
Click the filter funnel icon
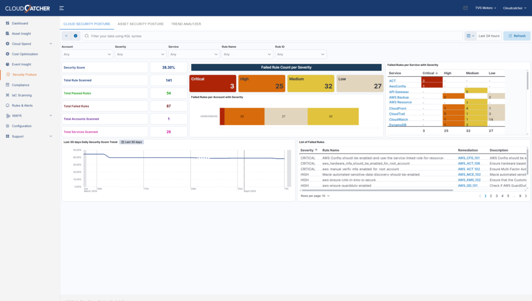[x=66, y=36]
